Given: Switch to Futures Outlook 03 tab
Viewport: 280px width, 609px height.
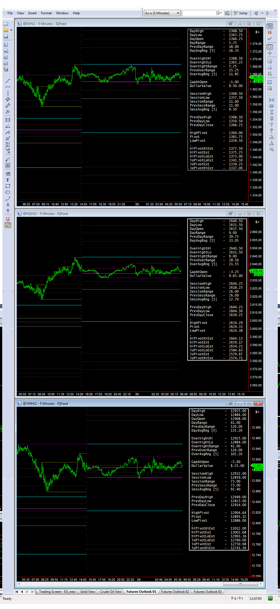Looking at the screenshot, I should point(207,592).
